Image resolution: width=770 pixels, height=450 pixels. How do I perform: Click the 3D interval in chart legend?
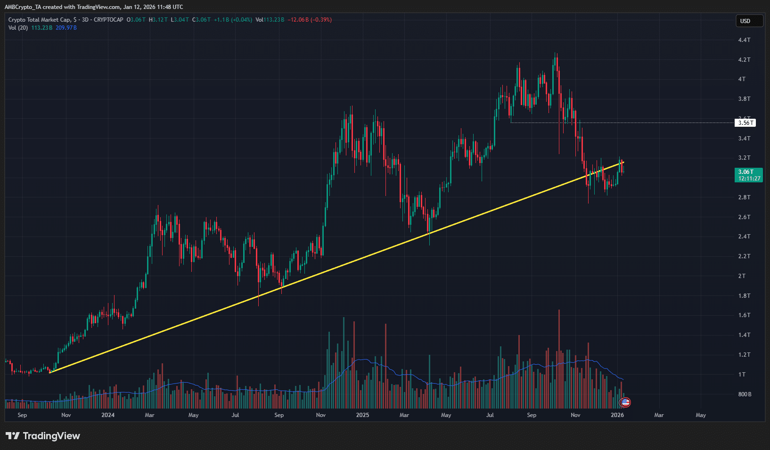[85, 20]
